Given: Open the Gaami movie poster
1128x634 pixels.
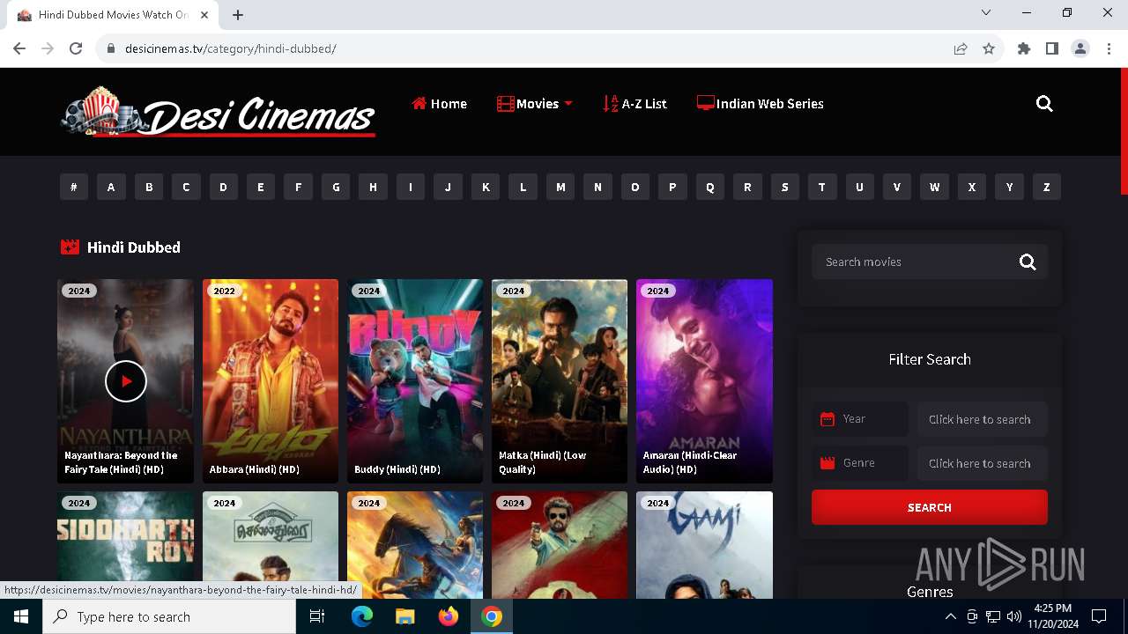Looking at the screenshot, I should point(704,545).
